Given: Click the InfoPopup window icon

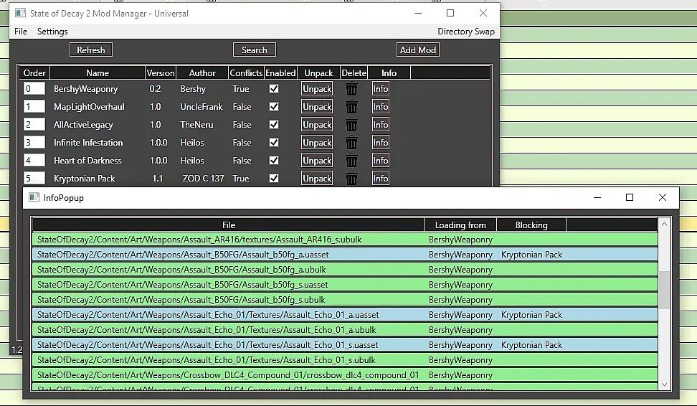Looking at the screenshot, I should pyautogui.click(x=34, y=197).
